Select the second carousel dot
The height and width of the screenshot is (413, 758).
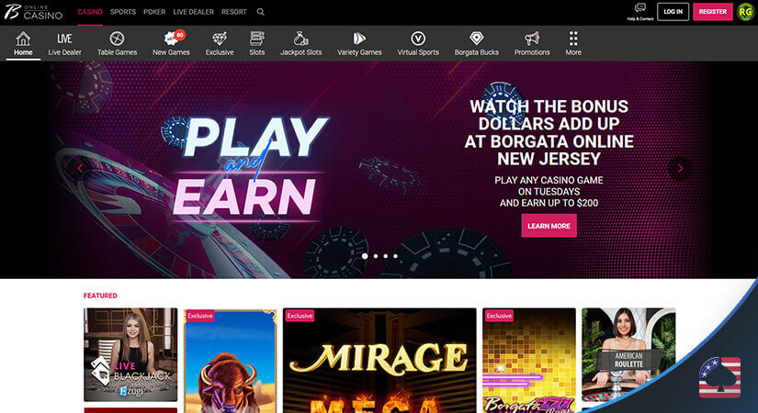click(376, 256)
